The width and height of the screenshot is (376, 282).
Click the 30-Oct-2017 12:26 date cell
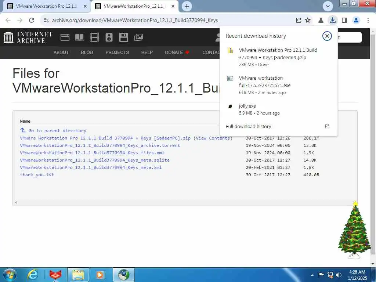point(268,138)
